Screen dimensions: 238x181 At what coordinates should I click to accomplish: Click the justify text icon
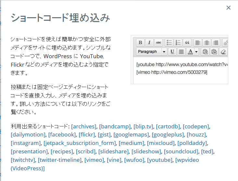pos(181,52)
